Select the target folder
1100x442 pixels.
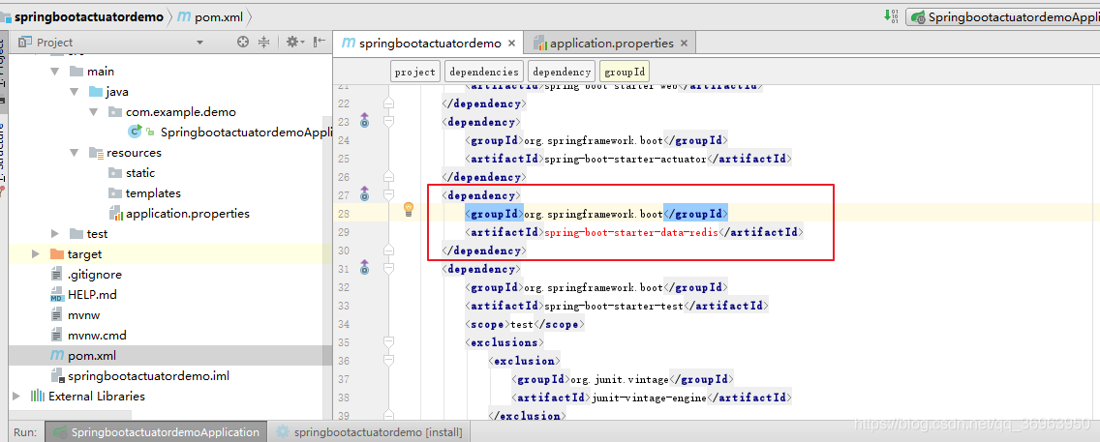point(84,254)
